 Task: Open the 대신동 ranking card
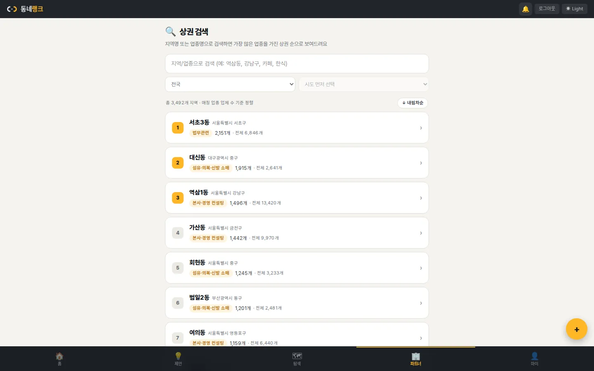click(x=297, y=163)
